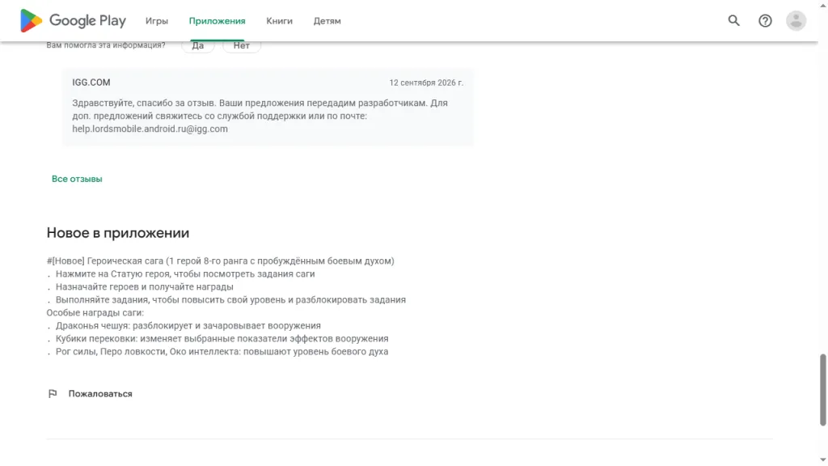Viewport: 828px width, 466px height.
Task: Open the search magnifier icon
Action: click(733, 20)
